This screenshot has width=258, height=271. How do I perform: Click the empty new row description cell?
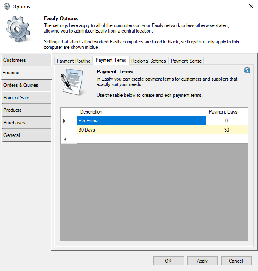click(x=141, y=139)
